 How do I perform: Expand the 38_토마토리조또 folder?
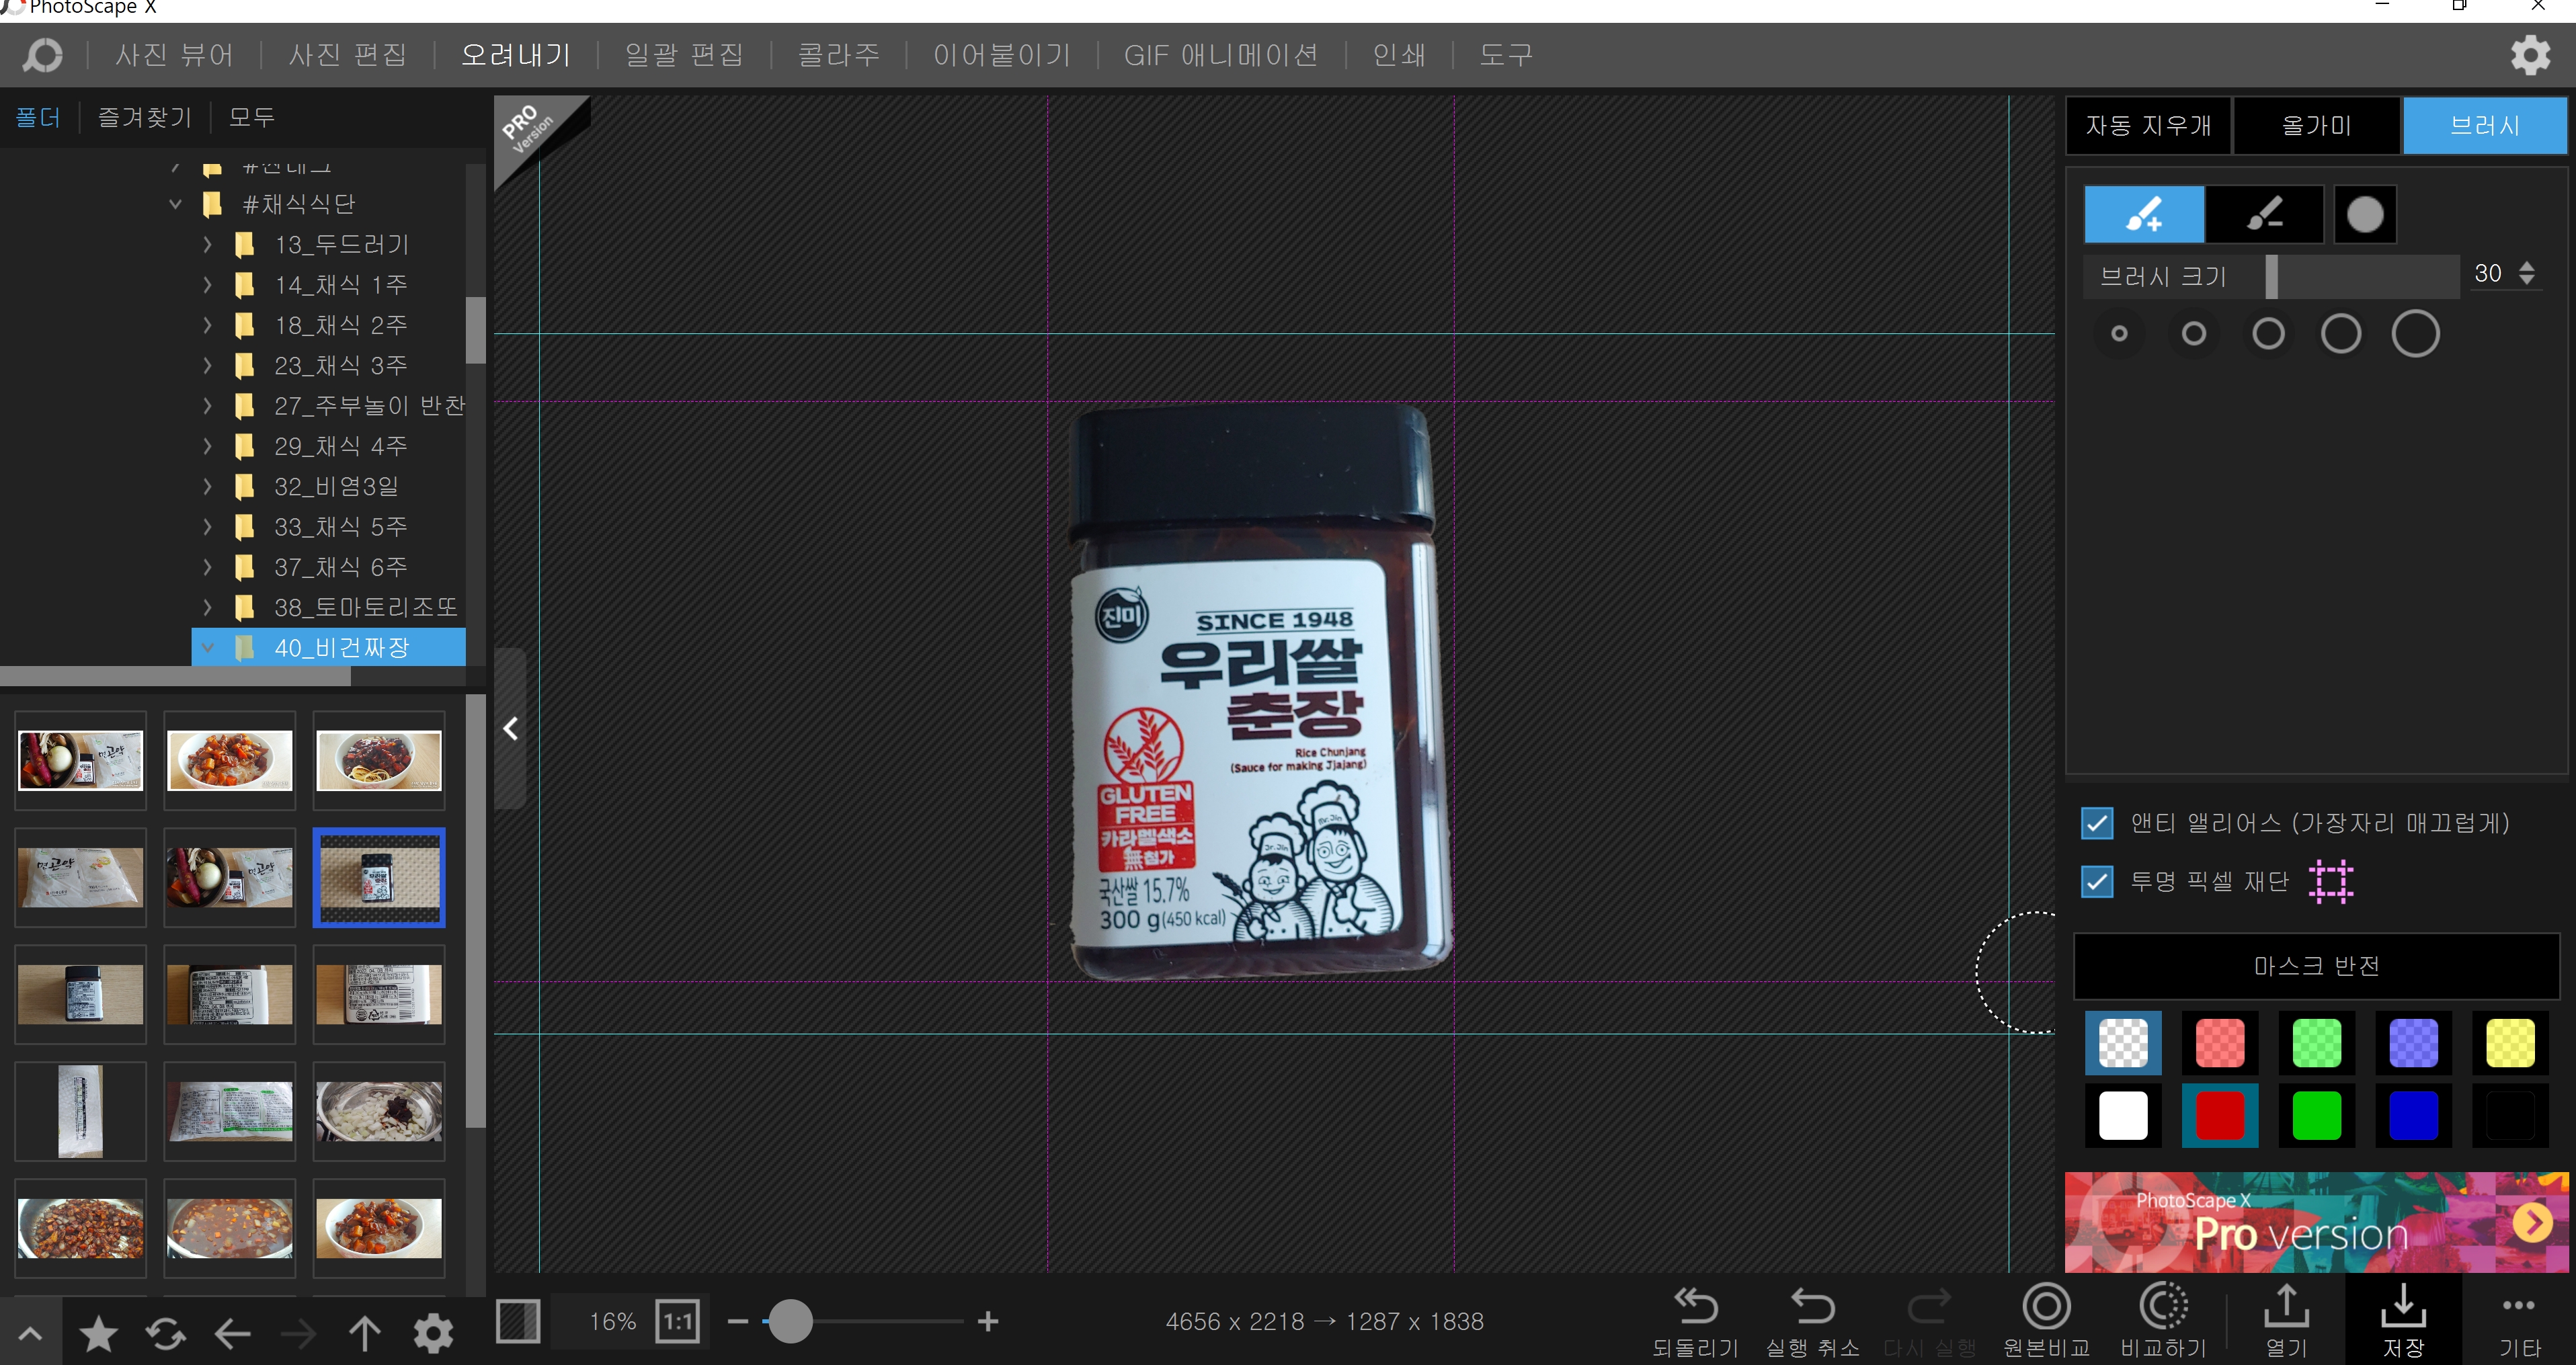207,607
